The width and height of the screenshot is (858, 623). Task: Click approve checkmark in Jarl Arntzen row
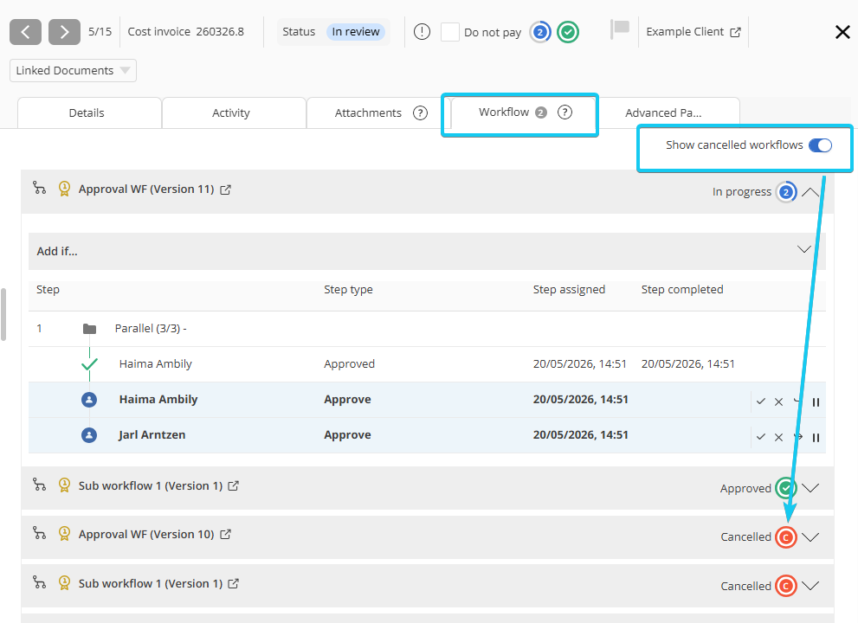click(761, 437)
